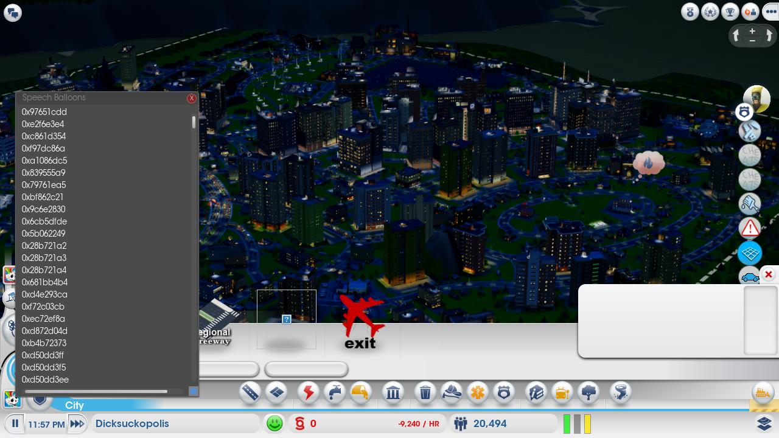Viewport: 779px width, 438px height.
Task: Open the Fire services helmet menu
Action: [x=452, y=392]
